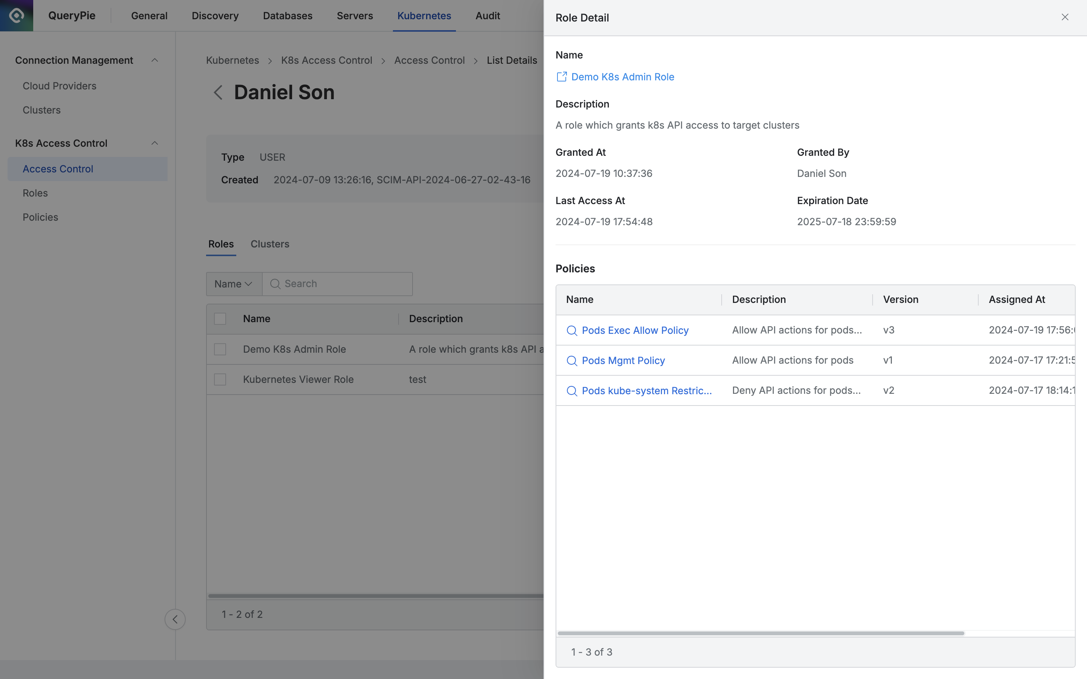Go to Policies in the sidebar
Screen dimensions: 1087x679
click(x=40, y=217)
